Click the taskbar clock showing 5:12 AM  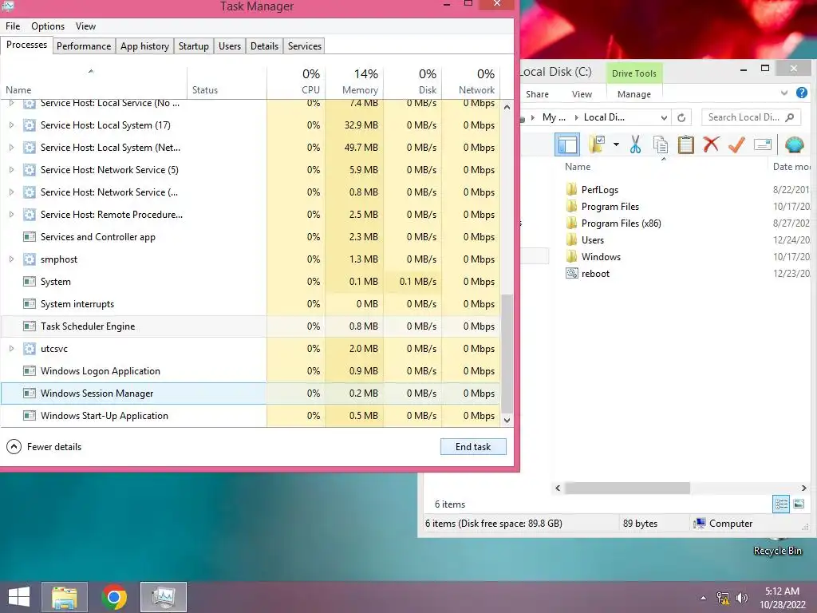(782, 597)
